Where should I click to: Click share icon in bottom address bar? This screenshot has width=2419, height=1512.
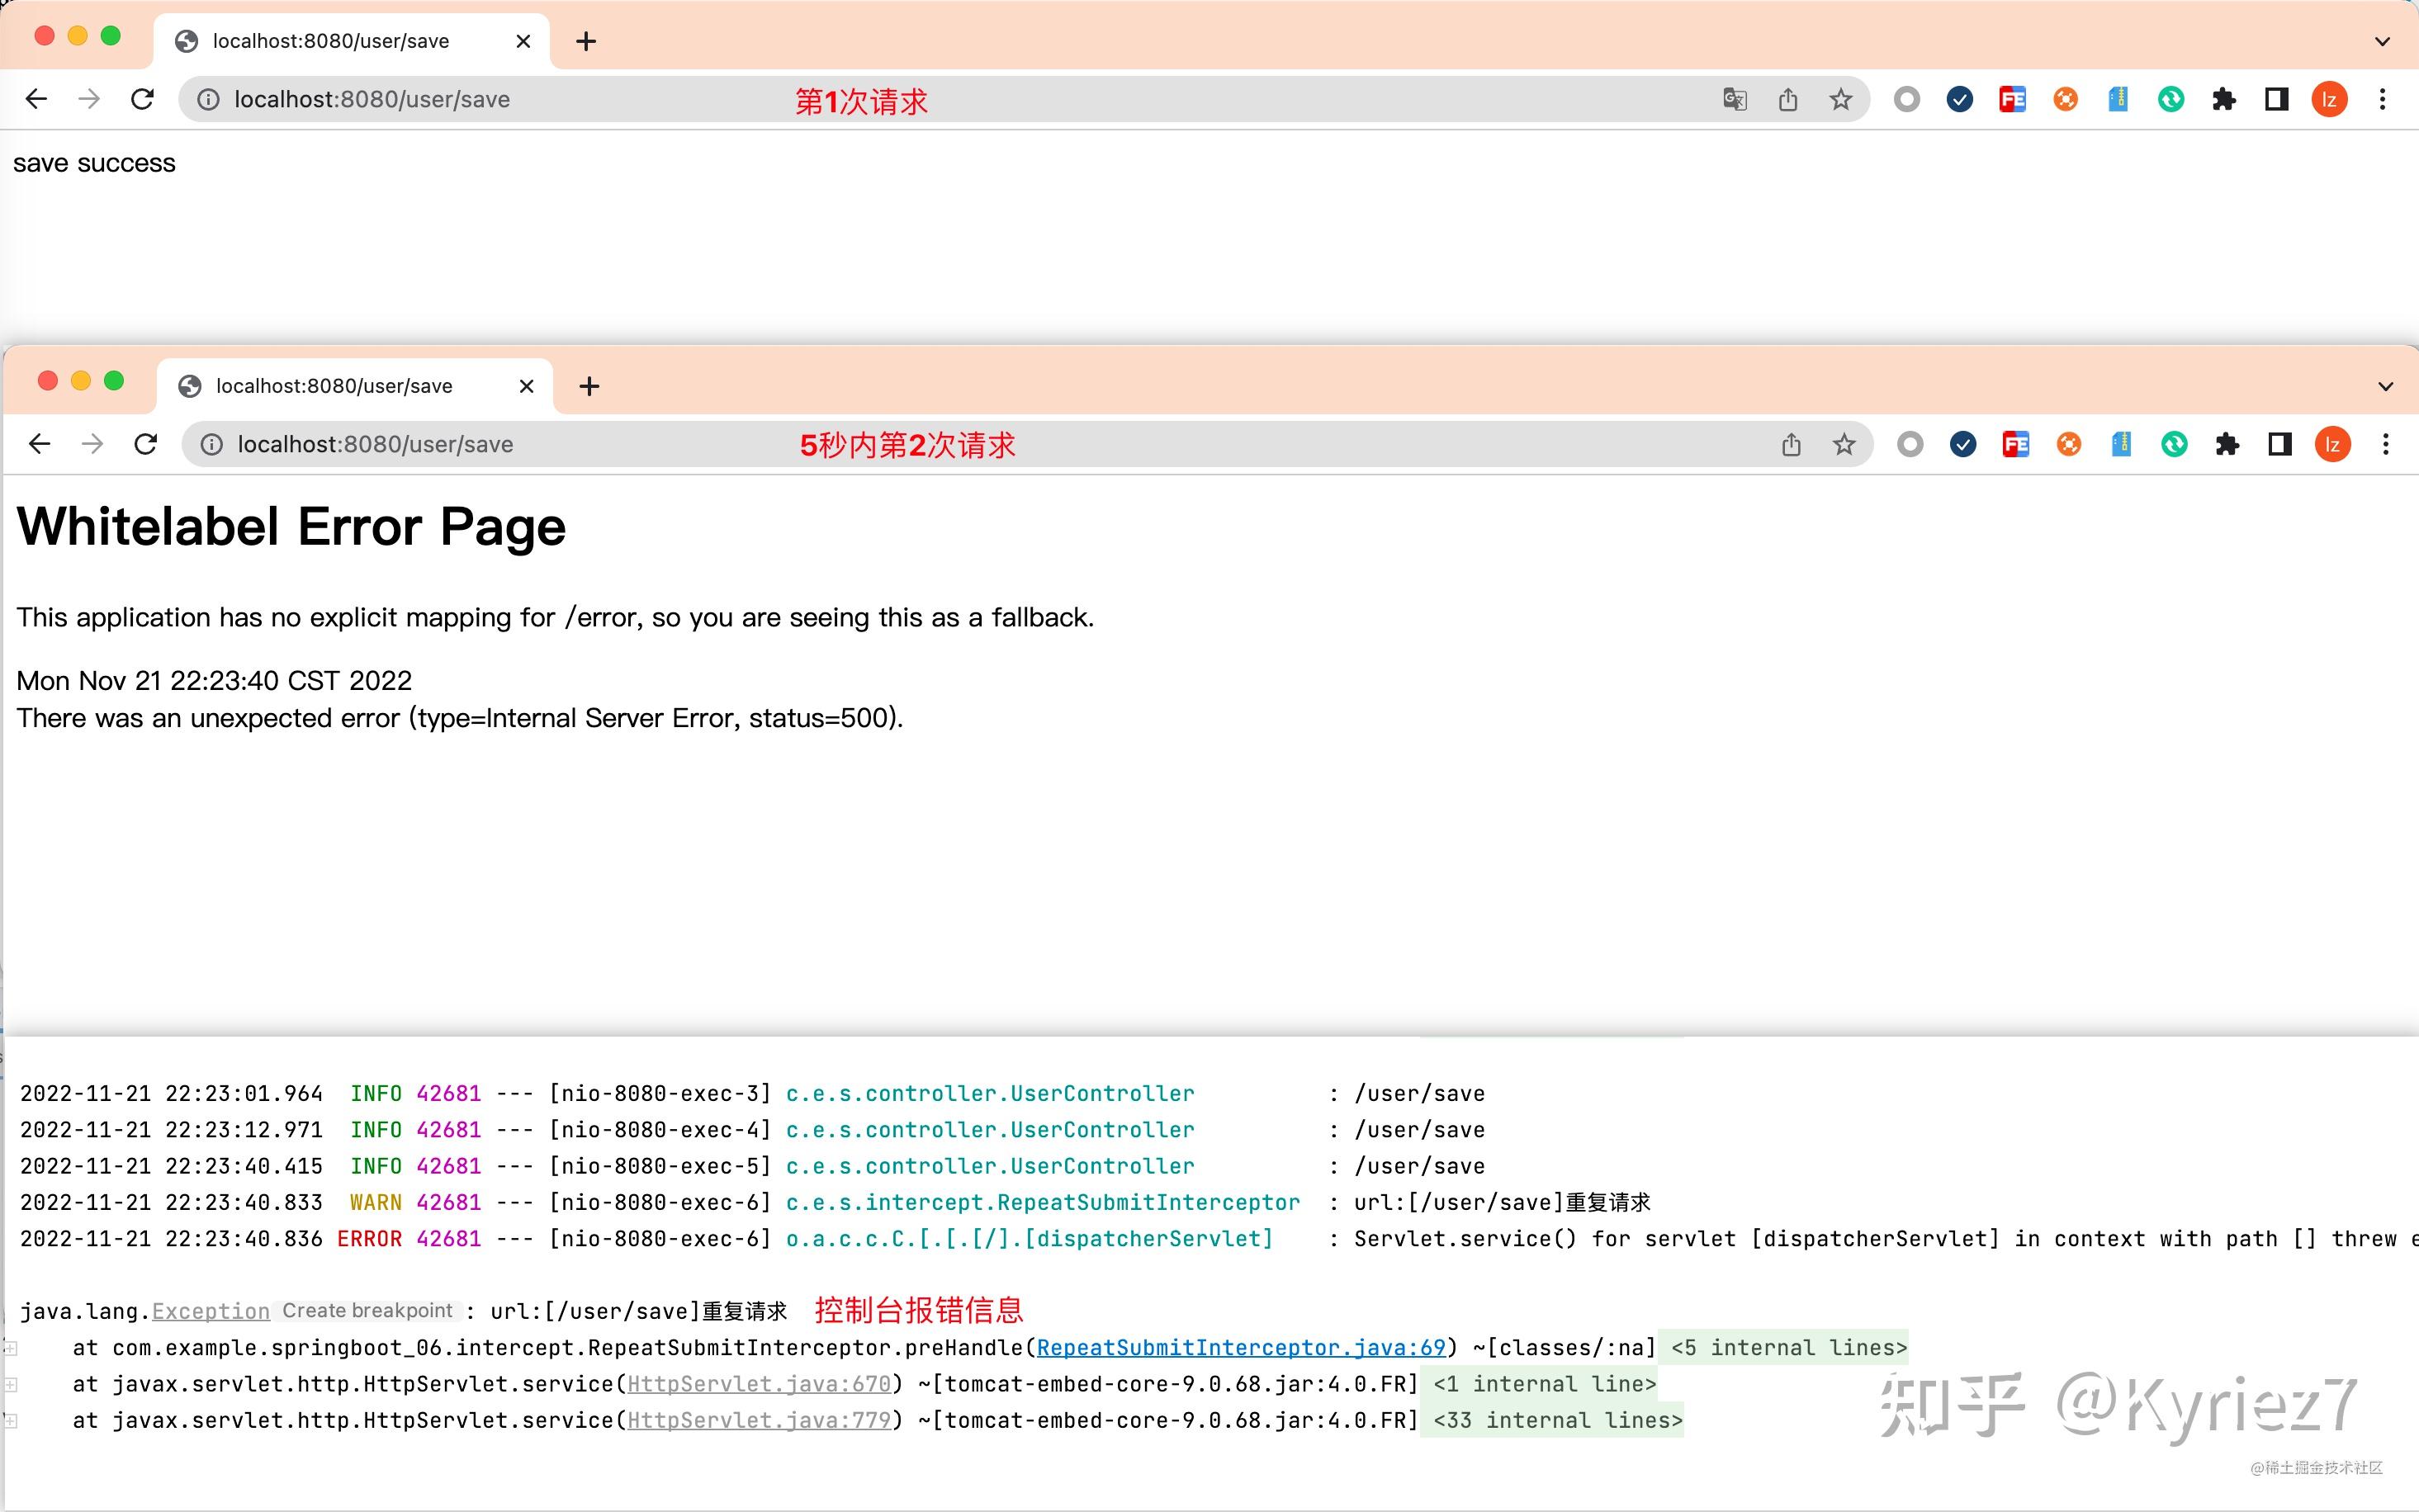(1791, 444)
